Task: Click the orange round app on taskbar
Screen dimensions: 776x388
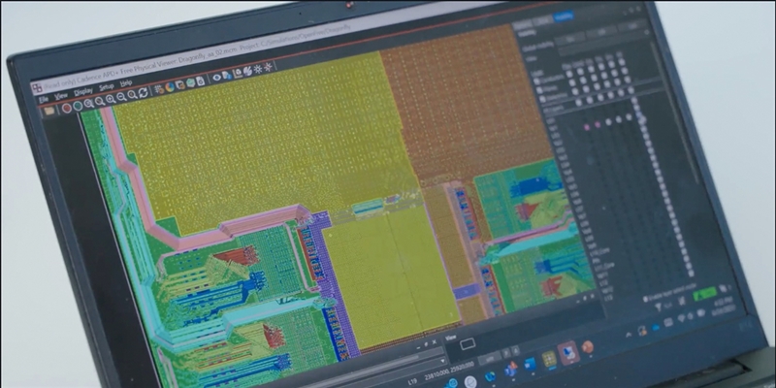Action: (x=588, y=347)
